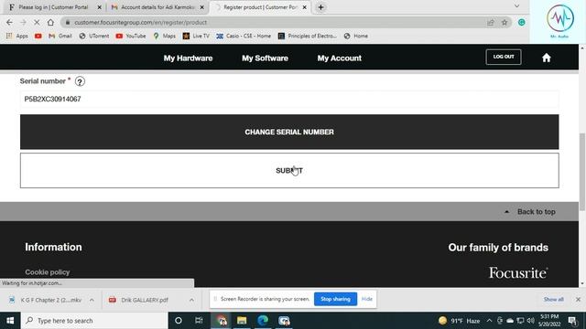The image size is (586, 329).
Task: Show hidden system tray icons
Action: click(489, 321)
